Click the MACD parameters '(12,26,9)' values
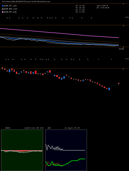Image resolution: width=129 pixels, height=171 pixels. 33,128
